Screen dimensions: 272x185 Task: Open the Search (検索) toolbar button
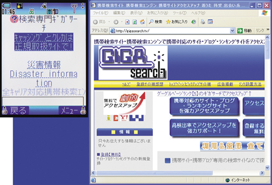point(156,22)
